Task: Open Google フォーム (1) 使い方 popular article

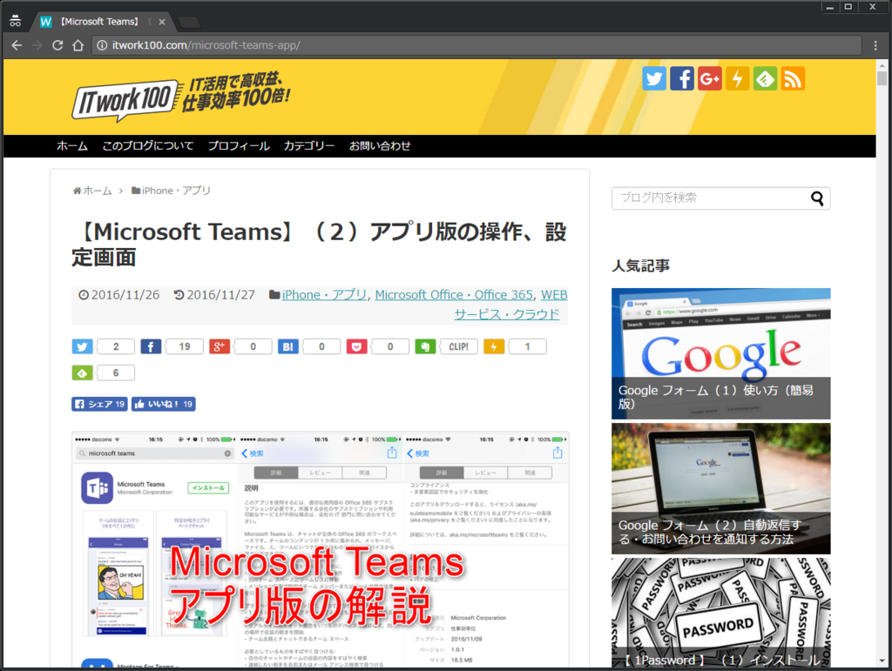Action: tap(720, 353)
